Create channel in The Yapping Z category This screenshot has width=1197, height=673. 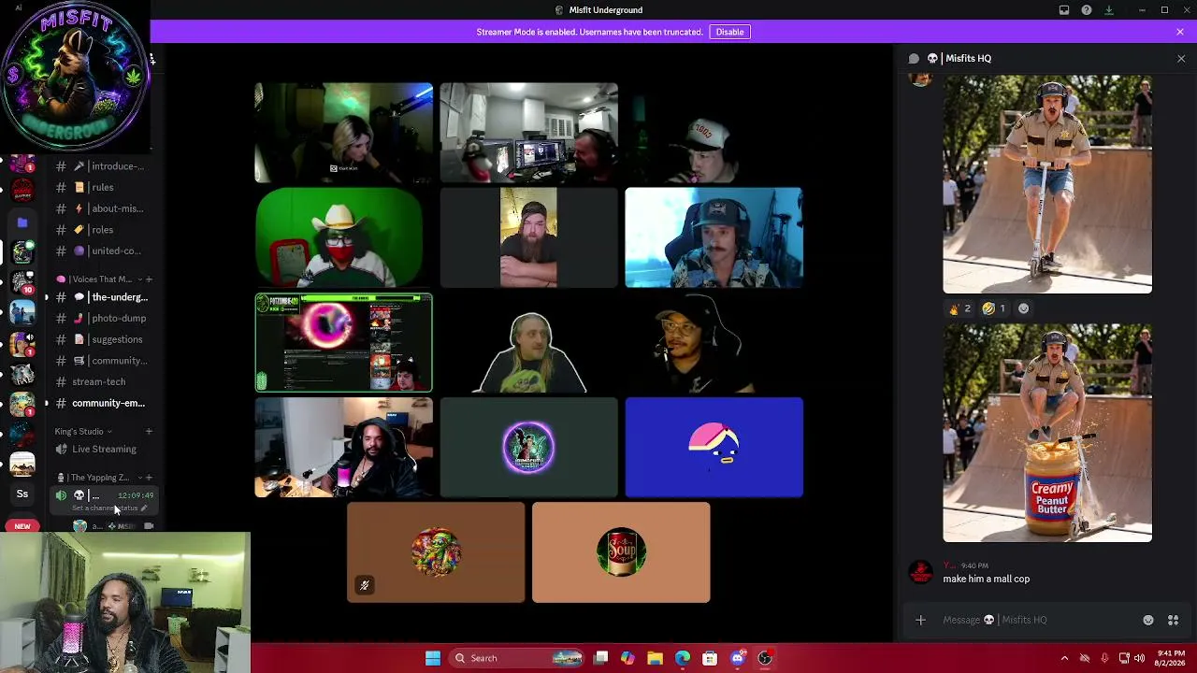(149, 478)
